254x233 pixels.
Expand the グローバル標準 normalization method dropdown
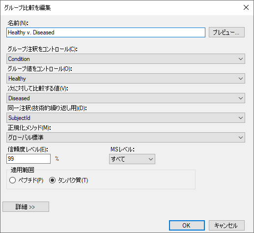pos(126,138)
